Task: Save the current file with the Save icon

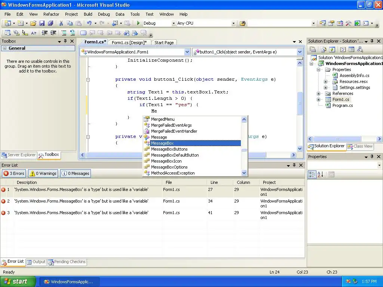Action: (42, 23)
